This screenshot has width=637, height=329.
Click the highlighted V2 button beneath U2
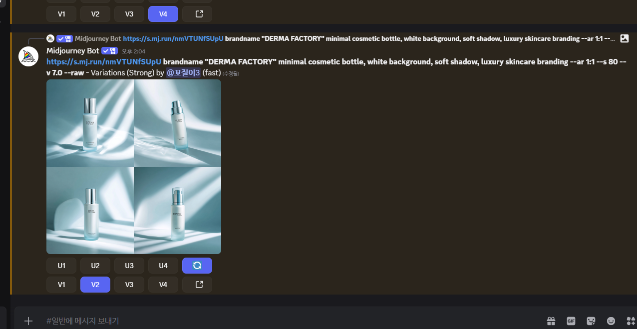(x=95, y=285)
